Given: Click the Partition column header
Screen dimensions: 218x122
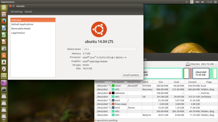Looking at the screenshot, I should point(103,82).
